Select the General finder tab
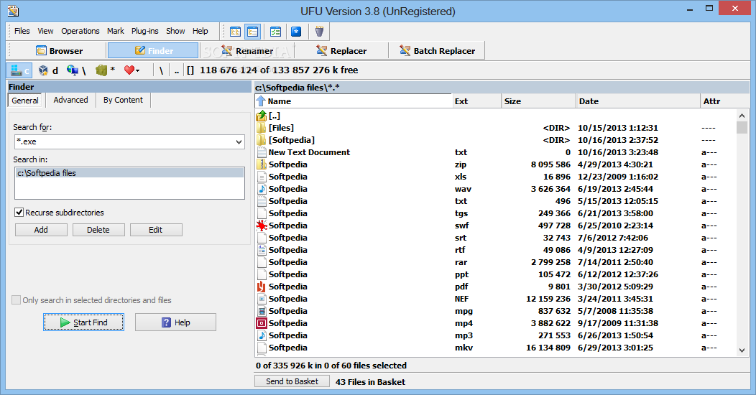The height and width of the screenshot is (395, 756). (x=25, y=101)
